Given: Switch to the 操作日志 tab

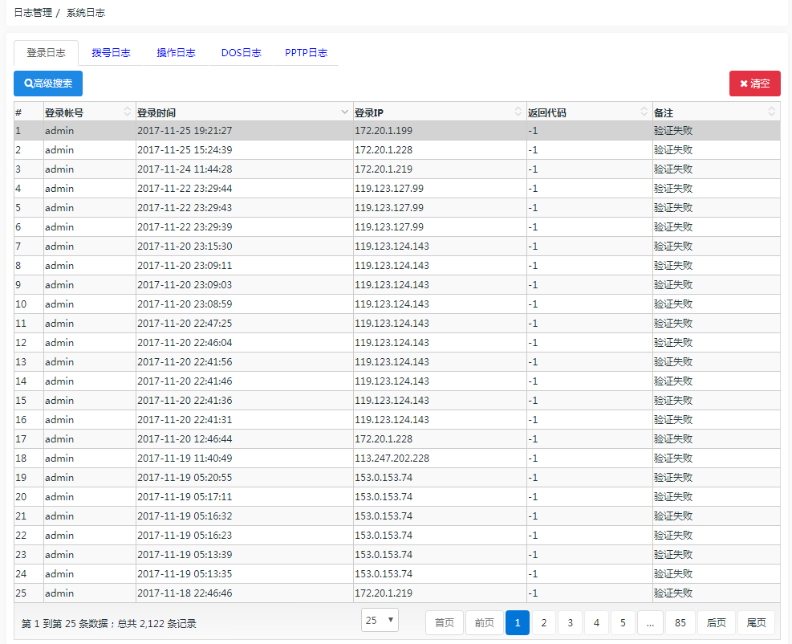Looking at the screenshot, I should [176, 52].
